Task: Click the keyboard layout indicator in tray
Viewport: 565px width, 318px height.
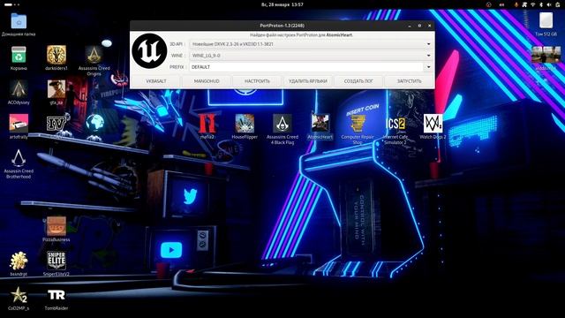Action: 501,4
